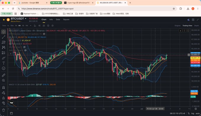The image size is (201, 116).
Task: Enable magnet mode for drawings
Action: [x=4, y=88]
